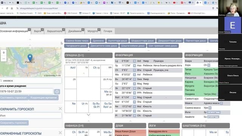This screenshot has width=242, height=136.
Task: Collapse the ДОШИ panel chevron
Action: point(130,121)
